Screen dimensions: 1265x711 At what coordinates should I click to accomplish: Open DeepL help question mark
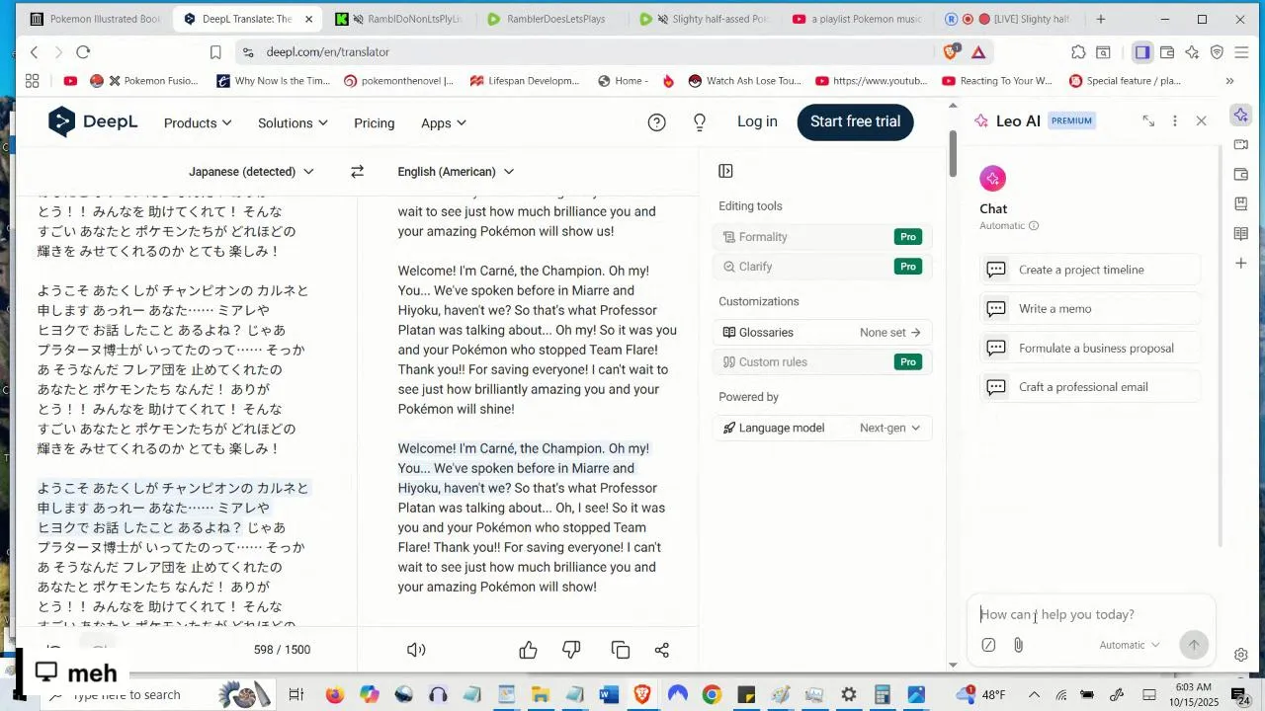656,122
